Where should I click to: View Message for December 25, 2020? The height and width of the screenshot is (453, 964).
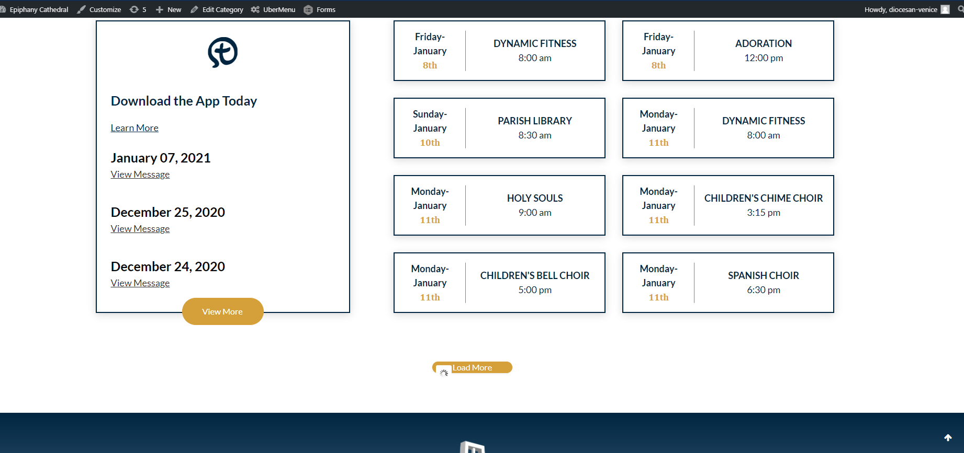[140, 229]
